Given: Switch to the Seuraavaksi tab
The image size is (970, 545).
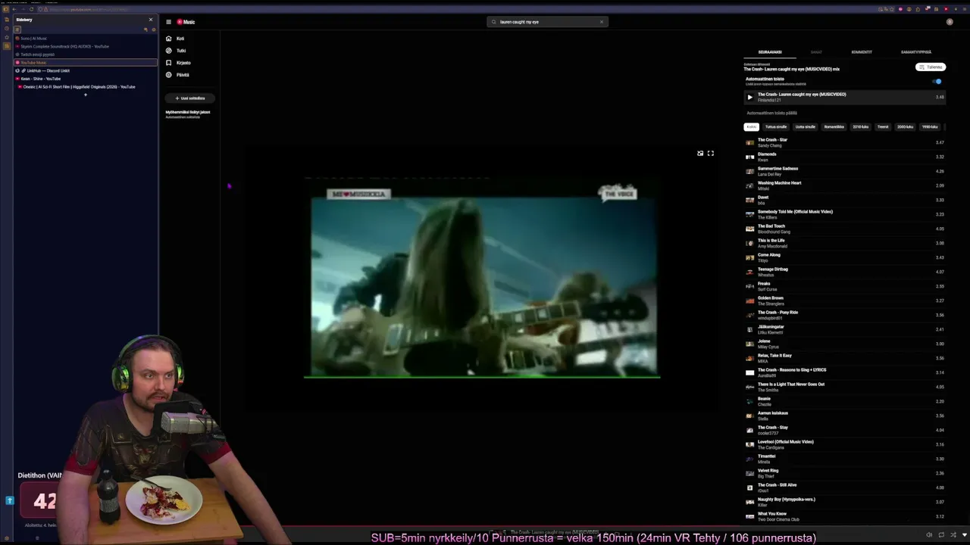Looking at the screenshot, I should click(770, 52).
